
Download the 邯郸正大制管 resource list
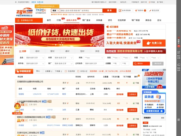coord(136,119)
